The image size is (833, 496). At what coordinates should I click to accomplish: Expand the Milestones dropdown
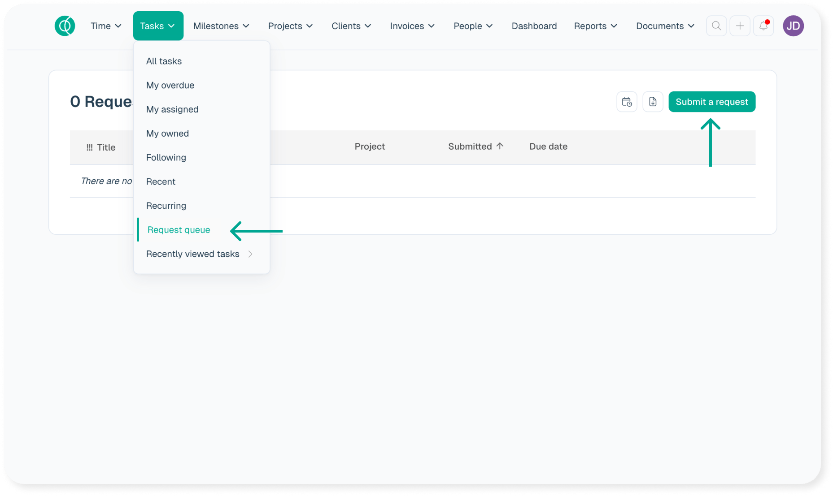coord(221,26)
